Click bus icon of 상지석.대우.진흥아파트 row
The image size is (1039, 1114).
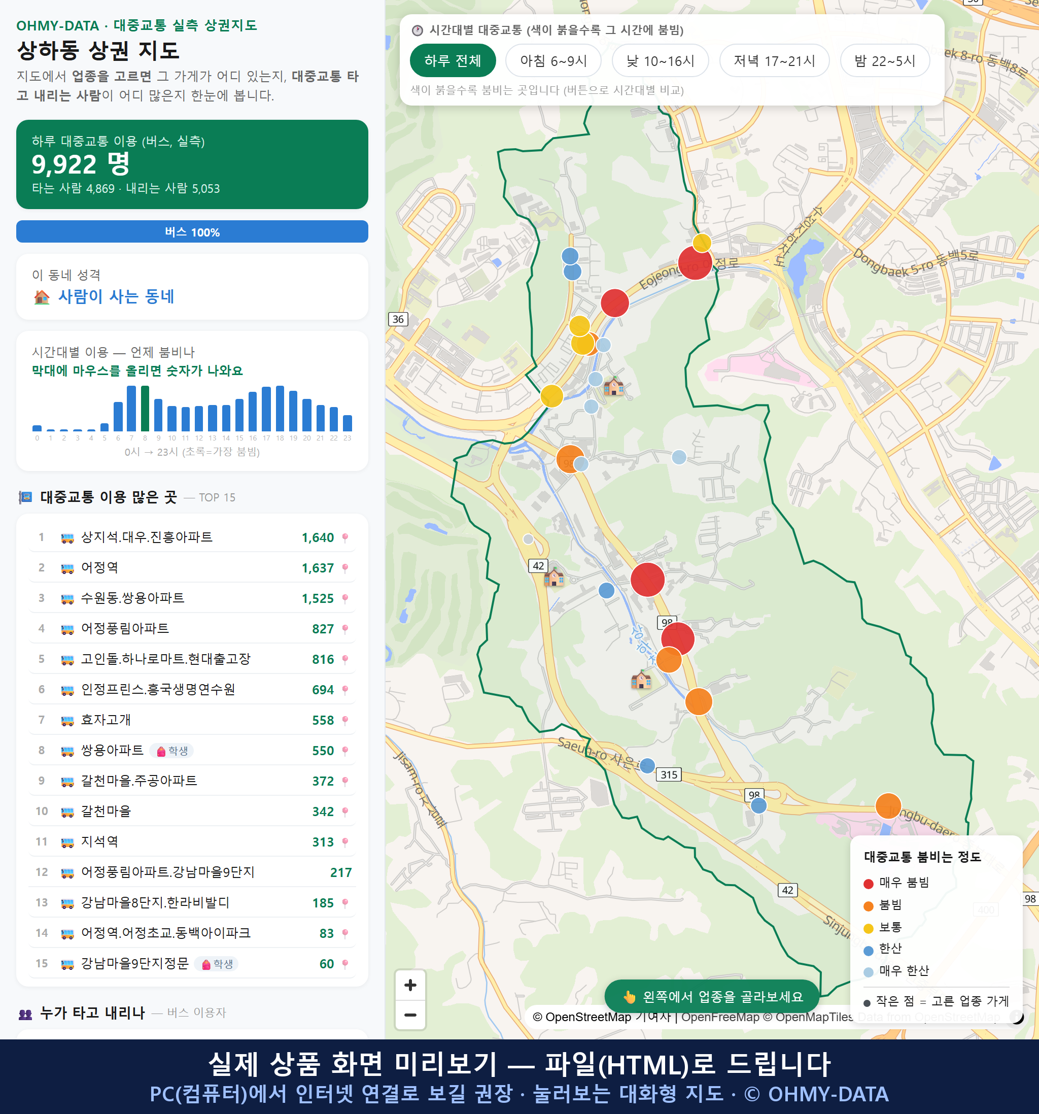67,538
